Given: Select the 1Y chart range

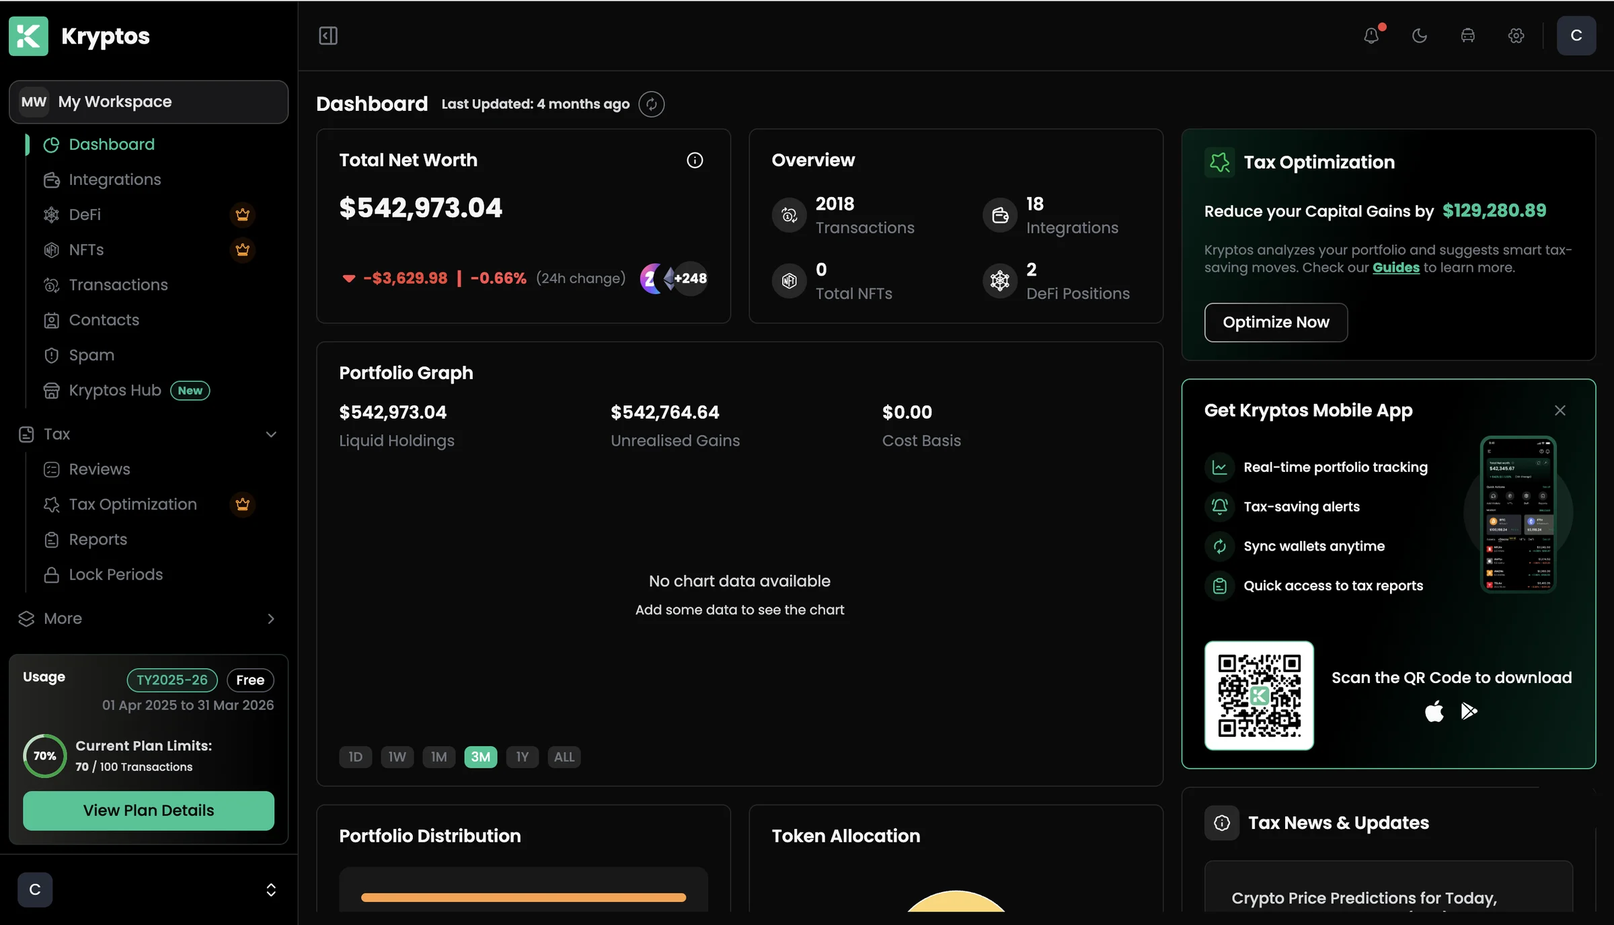Looking at the screenshot, I should point(523,757).
